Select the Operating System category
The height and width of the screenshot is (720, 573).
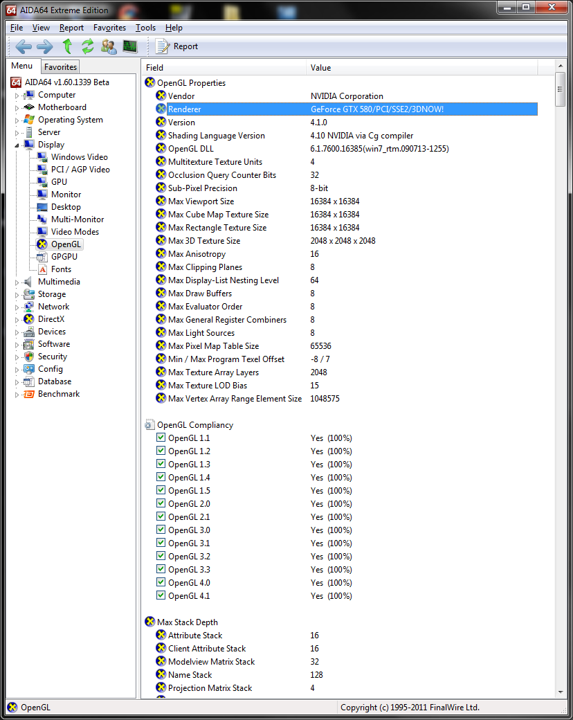click(71, 119)
